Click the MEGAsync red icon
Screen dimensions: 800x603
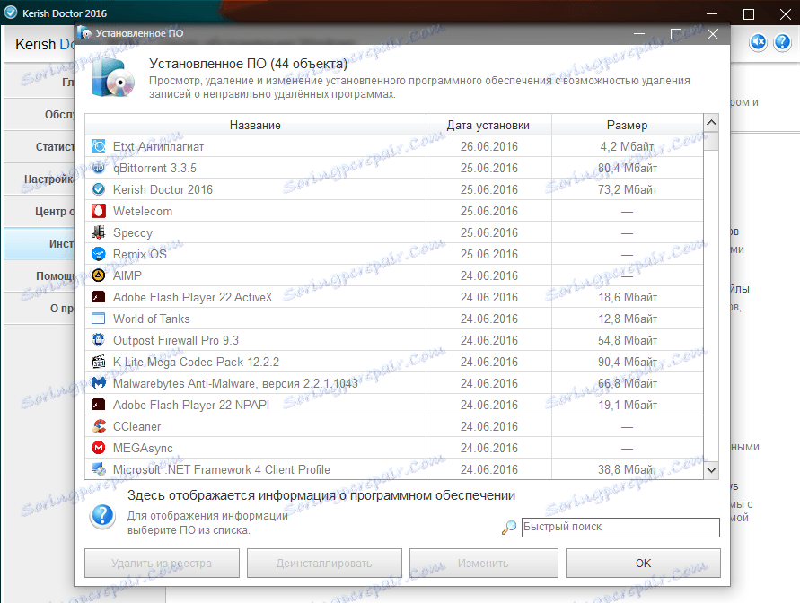(99, 448)
